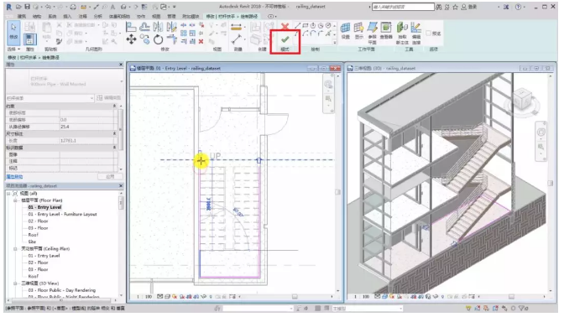Click the Properties help link
Image resolution: width=564 pixels, height=317 pixels.
[x=14, y=176]
